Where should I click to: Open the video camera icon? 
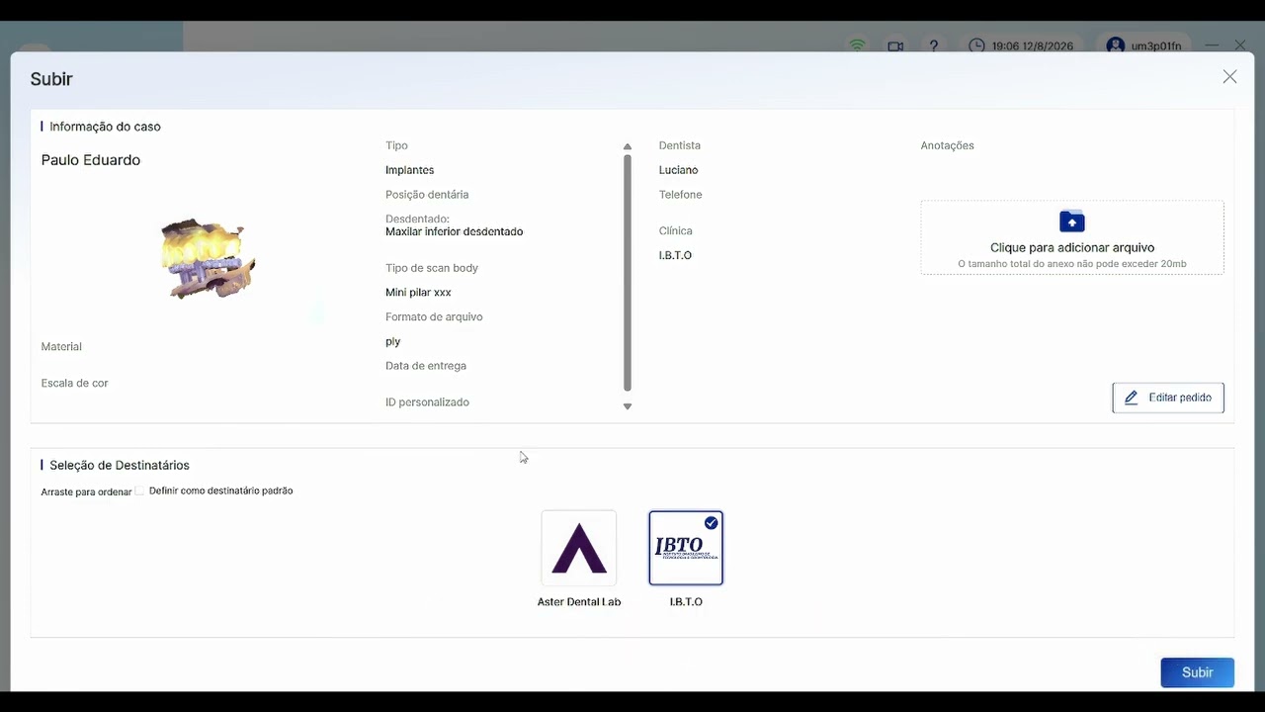(895, 45)
